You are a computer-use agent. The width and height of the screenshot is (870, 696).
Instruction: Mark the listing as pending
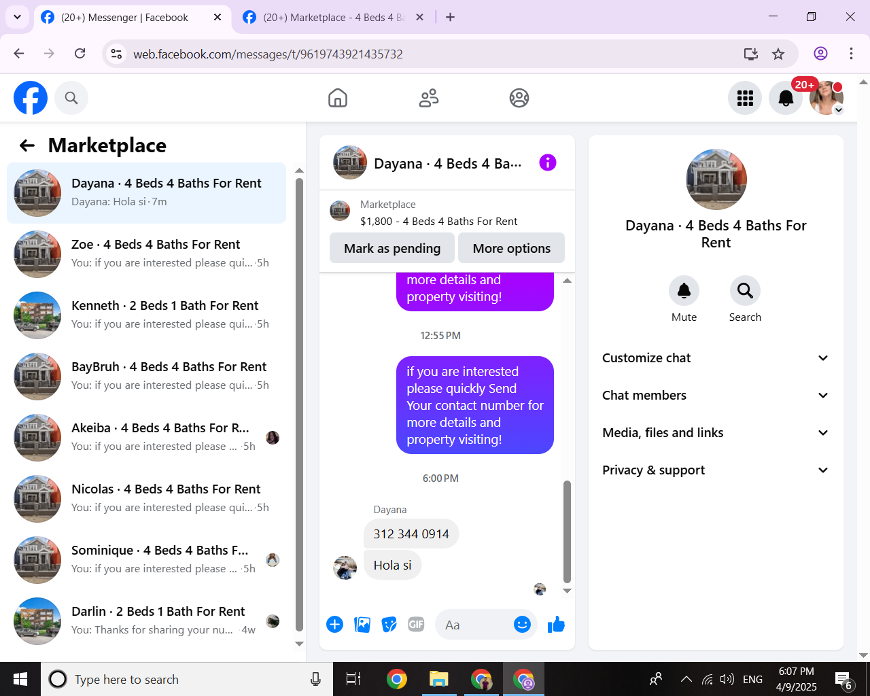tap(392, 248)
